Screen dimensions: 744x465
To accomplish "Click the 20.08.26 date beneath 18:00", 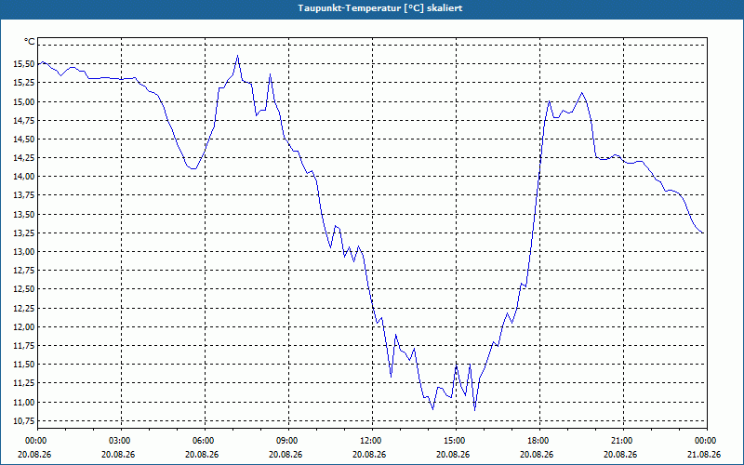I will pos(537,455).
